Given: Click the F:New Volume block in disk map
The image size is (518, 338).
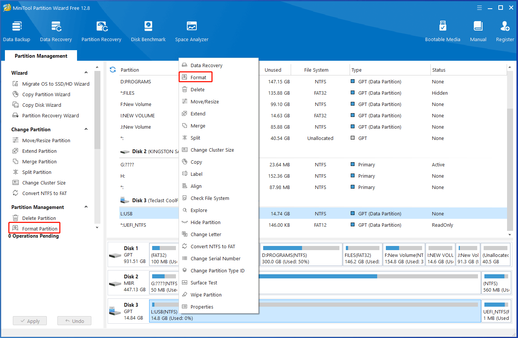Looking at the screenshot, I should (404, 255).
